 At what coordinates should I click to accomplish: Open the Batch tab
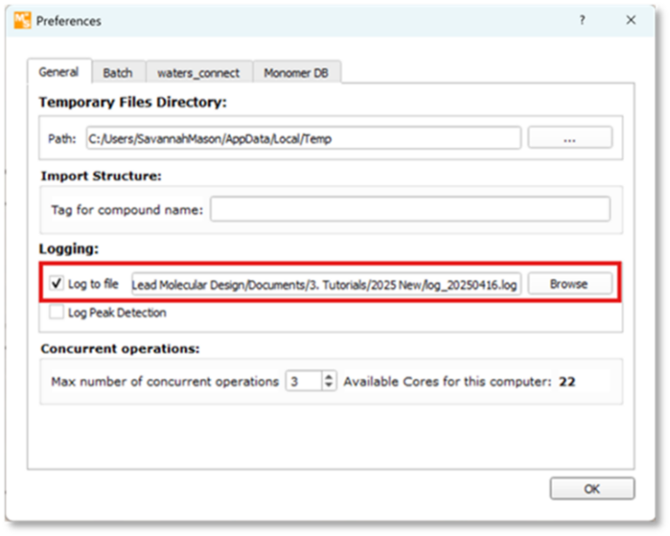click(118, 73)
